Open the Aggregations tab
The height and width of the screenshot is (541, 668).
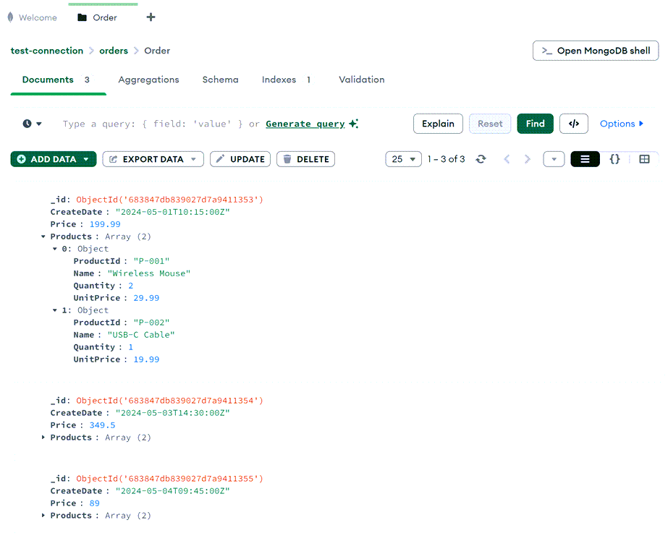click(148, 80)
